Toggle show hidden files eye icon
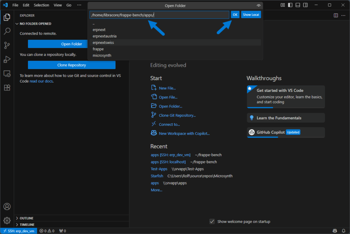 pos(258,5)
